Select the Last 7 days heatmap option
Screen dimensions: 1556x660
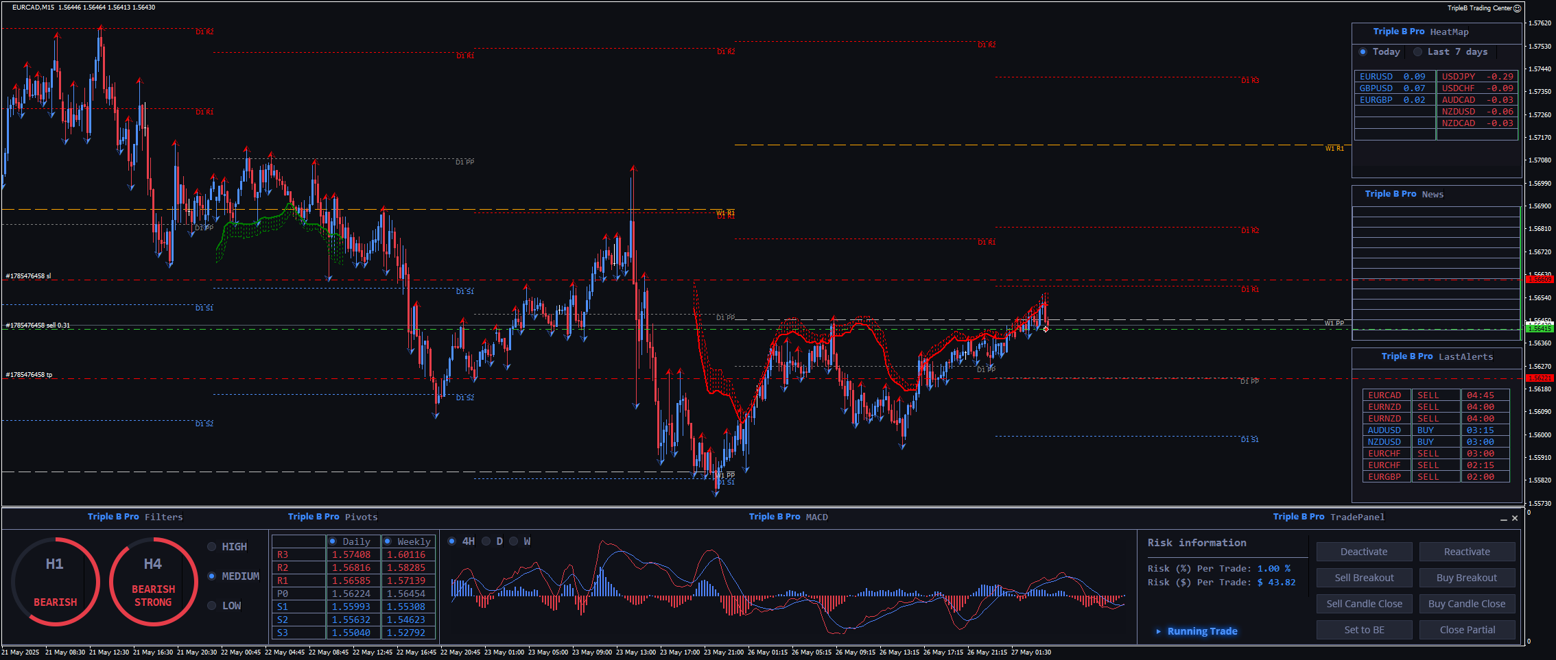(x=1418, y=52)
